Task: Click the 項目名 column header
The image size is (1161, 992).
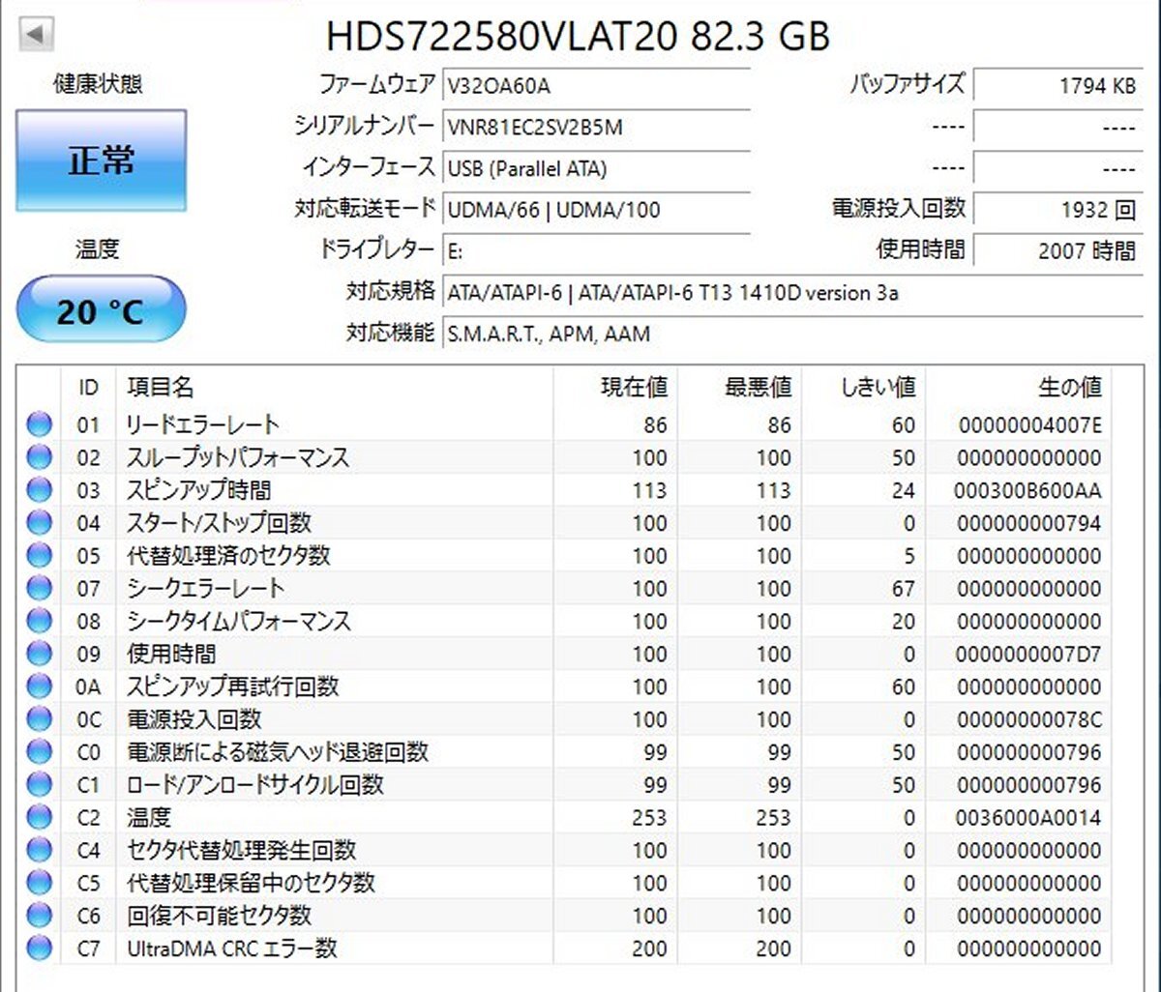Action: [x=334, y=388]
